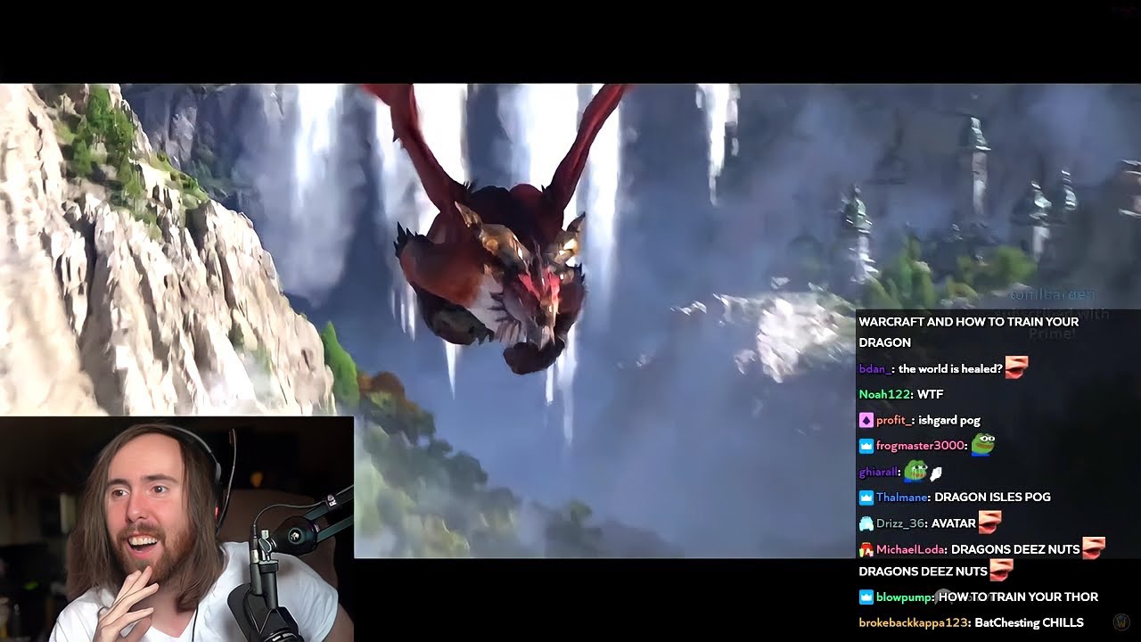Viewport: 1141px width, 642px height.
Task: Open bdan_'s username in chat
Action: tap(876, 368)
